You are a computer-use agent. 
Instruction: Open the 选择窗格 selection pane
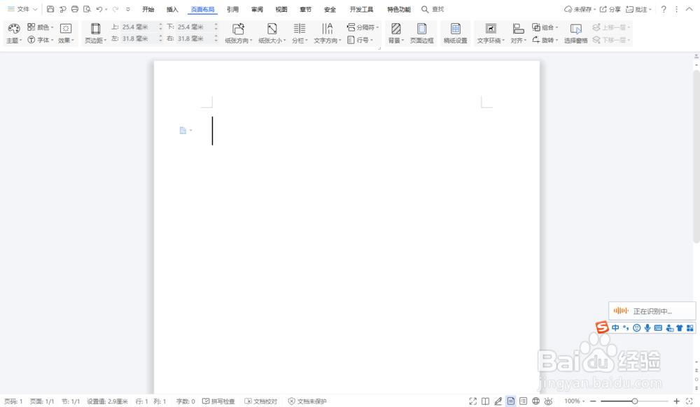576,34
